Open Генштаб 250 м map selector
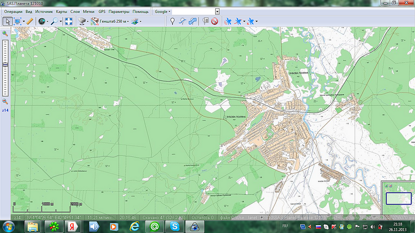This screenshot has width=415, height=233. coord(109,21)
